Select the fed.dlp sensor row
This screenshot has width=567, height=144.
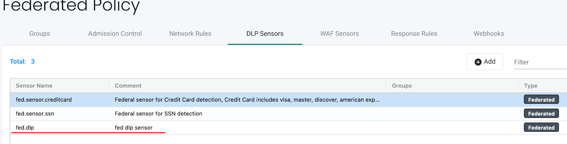pyautogui.click(x=25, y=128)
